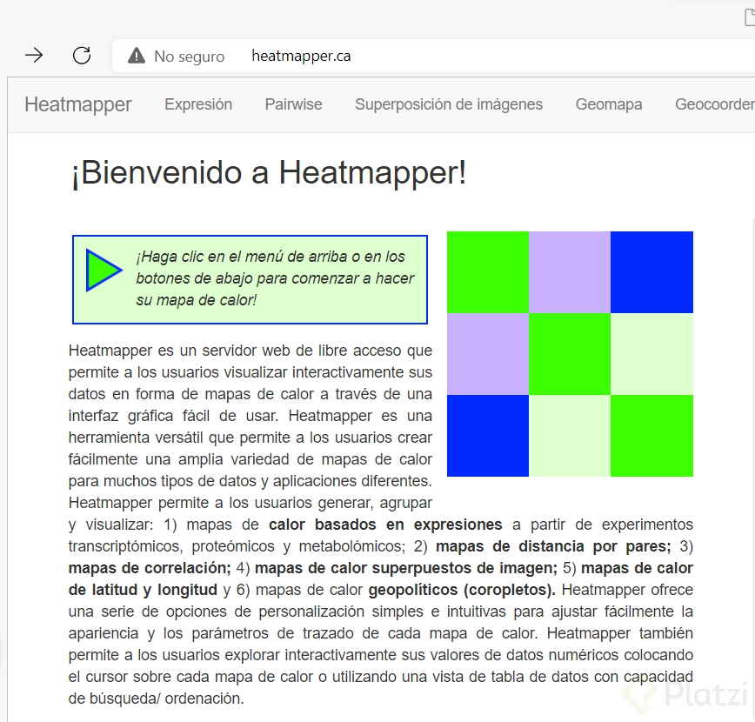The height and width of the screenshot is (722, 755).
Task: Open the Geomapa menu item
Action: [x=609, y=104]
